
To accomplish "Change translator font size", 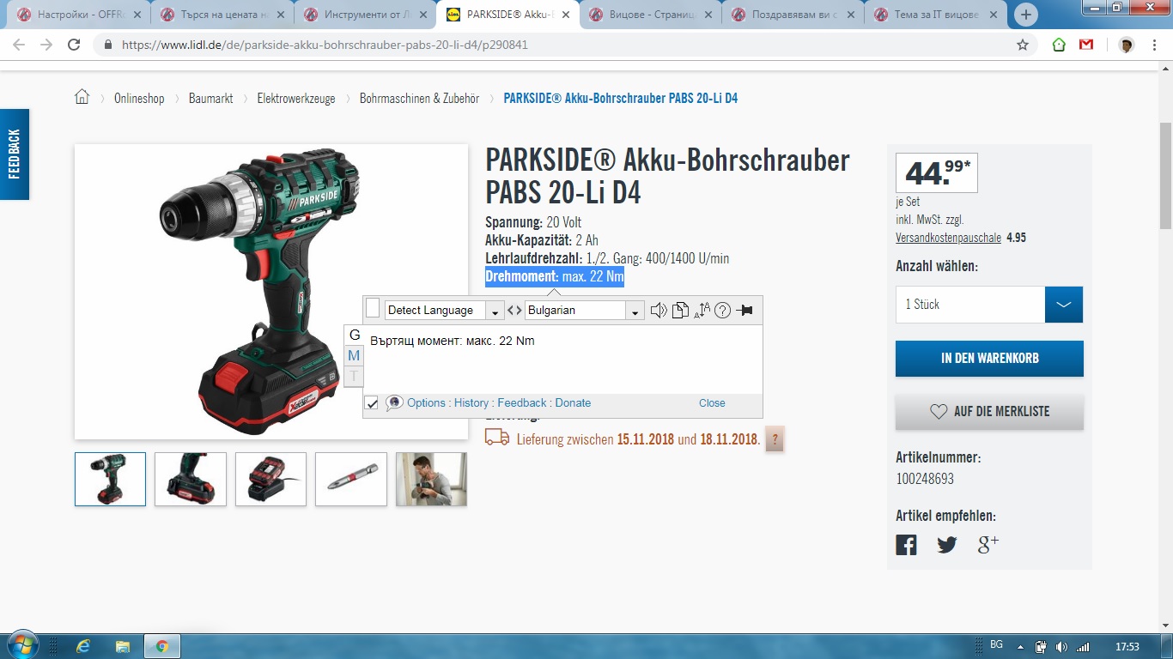I will (x=702, y=311).
